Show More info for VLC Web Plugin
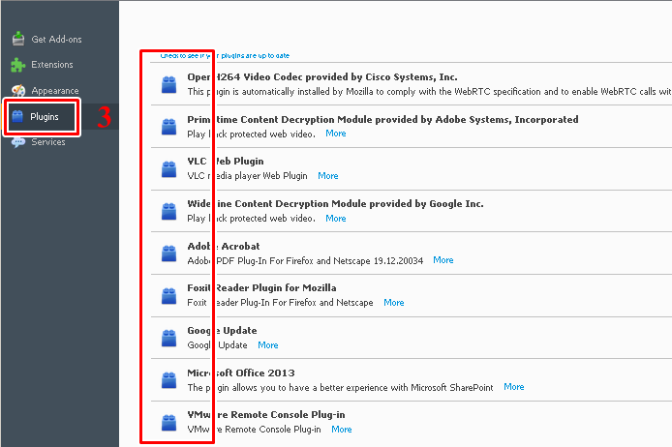 pyautogui.click(x=328, y=175)
